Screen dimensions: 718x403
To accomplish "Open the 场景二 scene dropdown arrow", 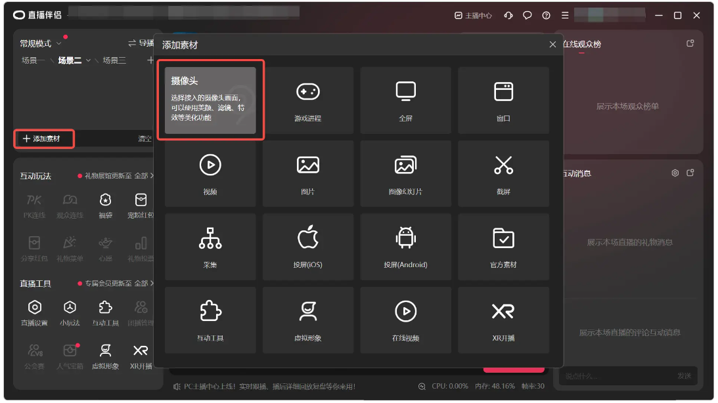I will pos(87,60).
